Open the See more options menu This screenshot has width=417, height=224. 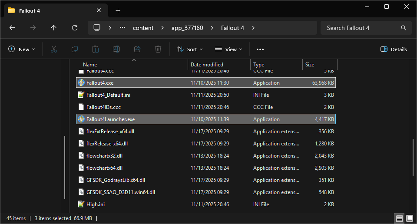tap(260, 49)
